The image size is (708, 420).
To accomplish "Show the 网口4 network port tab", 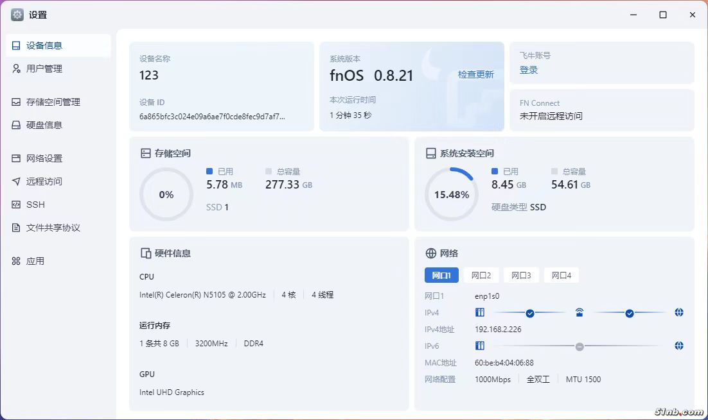I will coord(561,276).
